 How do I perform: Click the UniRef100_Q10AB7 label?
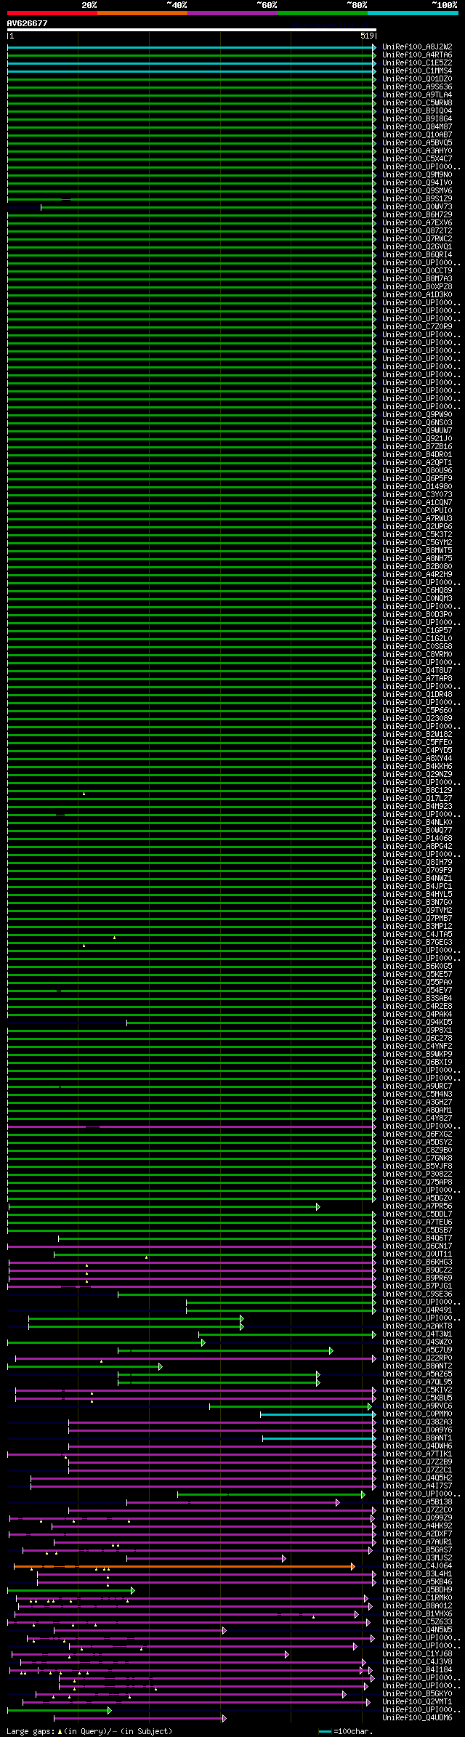coord(417,135)
